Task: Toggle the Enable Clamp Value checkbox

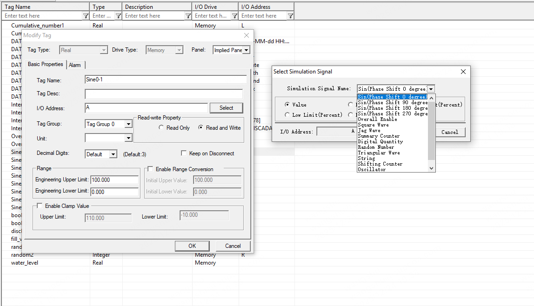Action: [x=40, y=206]
